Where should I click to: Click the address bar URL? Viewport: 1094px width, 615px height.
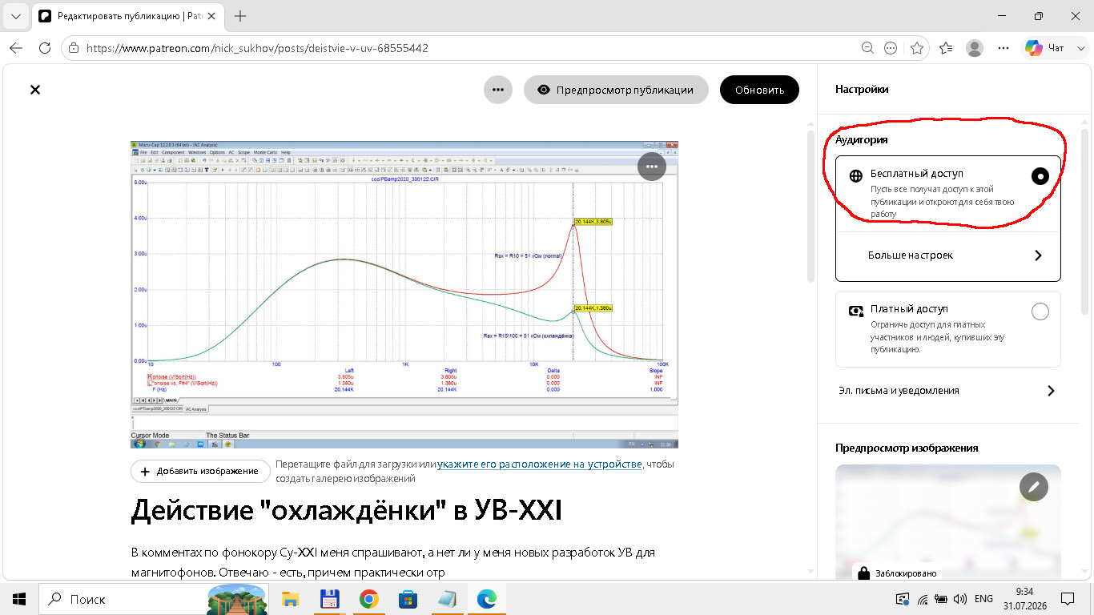pyautogui.click(x=257, y=48)
